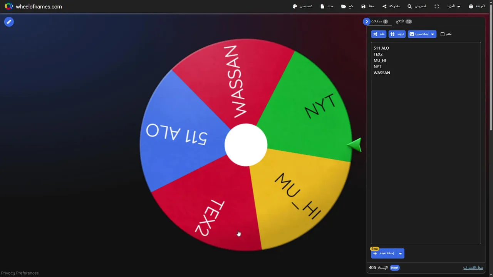Click the white center hub to spin
Image resolution: width=493 pixels, height=277 pixels.
point(246,145)
